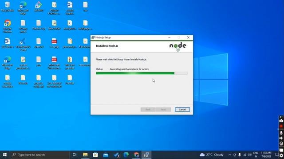
Task: Open the practice nodejs api file
Action: (39, 81)
